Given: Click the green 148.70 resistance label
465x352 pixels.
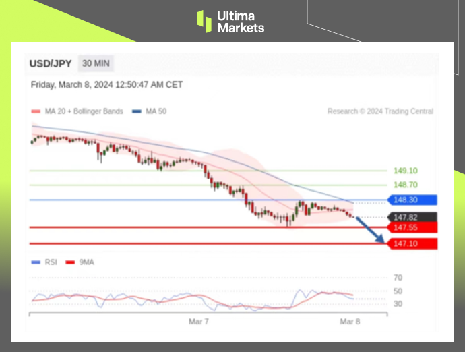Looking at the screenshot, I should point(405,185).
